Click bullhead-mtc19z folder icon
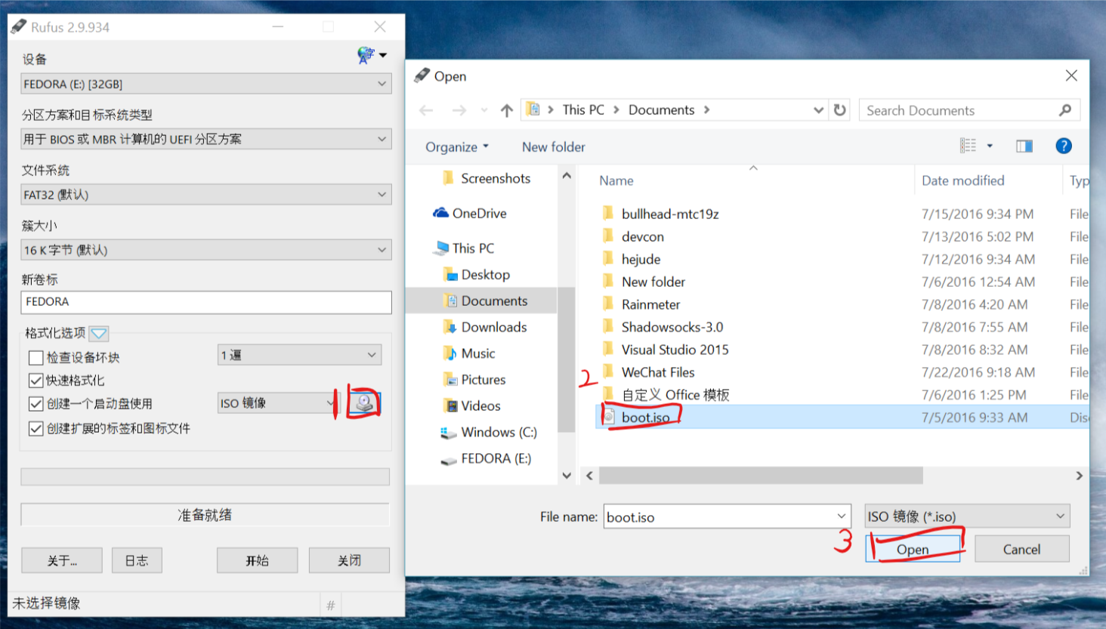This screenshot has height=629, width=1106. [x=608, y=213]
